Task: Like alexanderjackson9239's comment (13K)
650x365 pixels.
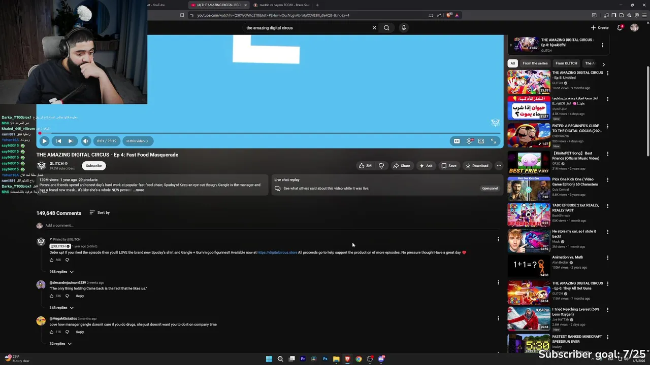Action: [51, 296]
